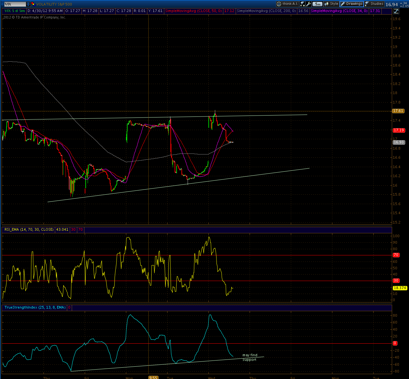Screen dimensions: 409x379
Task: Click the VOLATILITY S&P 500 description text
Action: coord(54,4)
